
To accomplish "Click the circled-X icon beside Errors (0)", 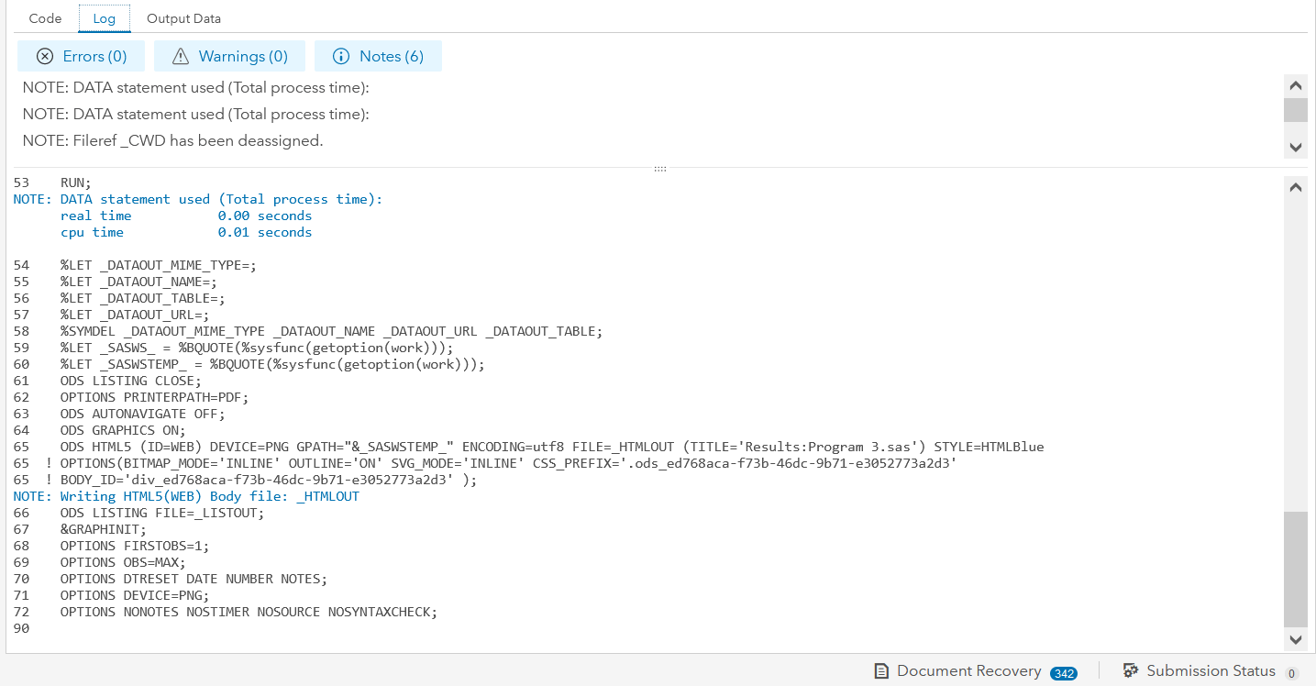I will coord(45,56).
